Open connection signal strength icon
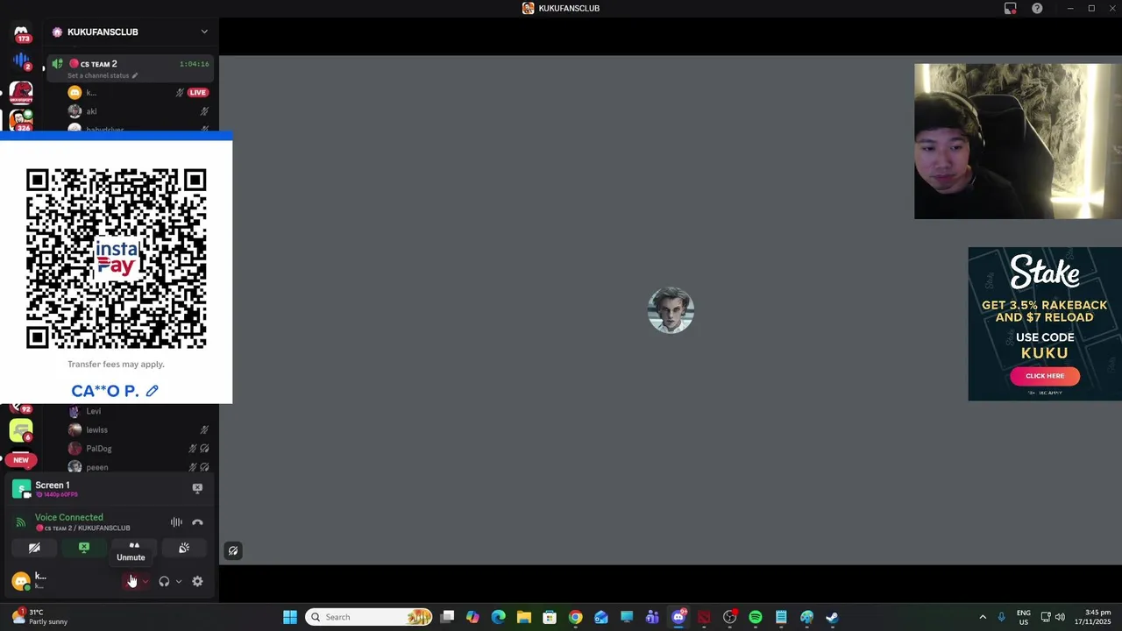The image size is (1122, 631). pyautogui.click(x=20, y=522)
